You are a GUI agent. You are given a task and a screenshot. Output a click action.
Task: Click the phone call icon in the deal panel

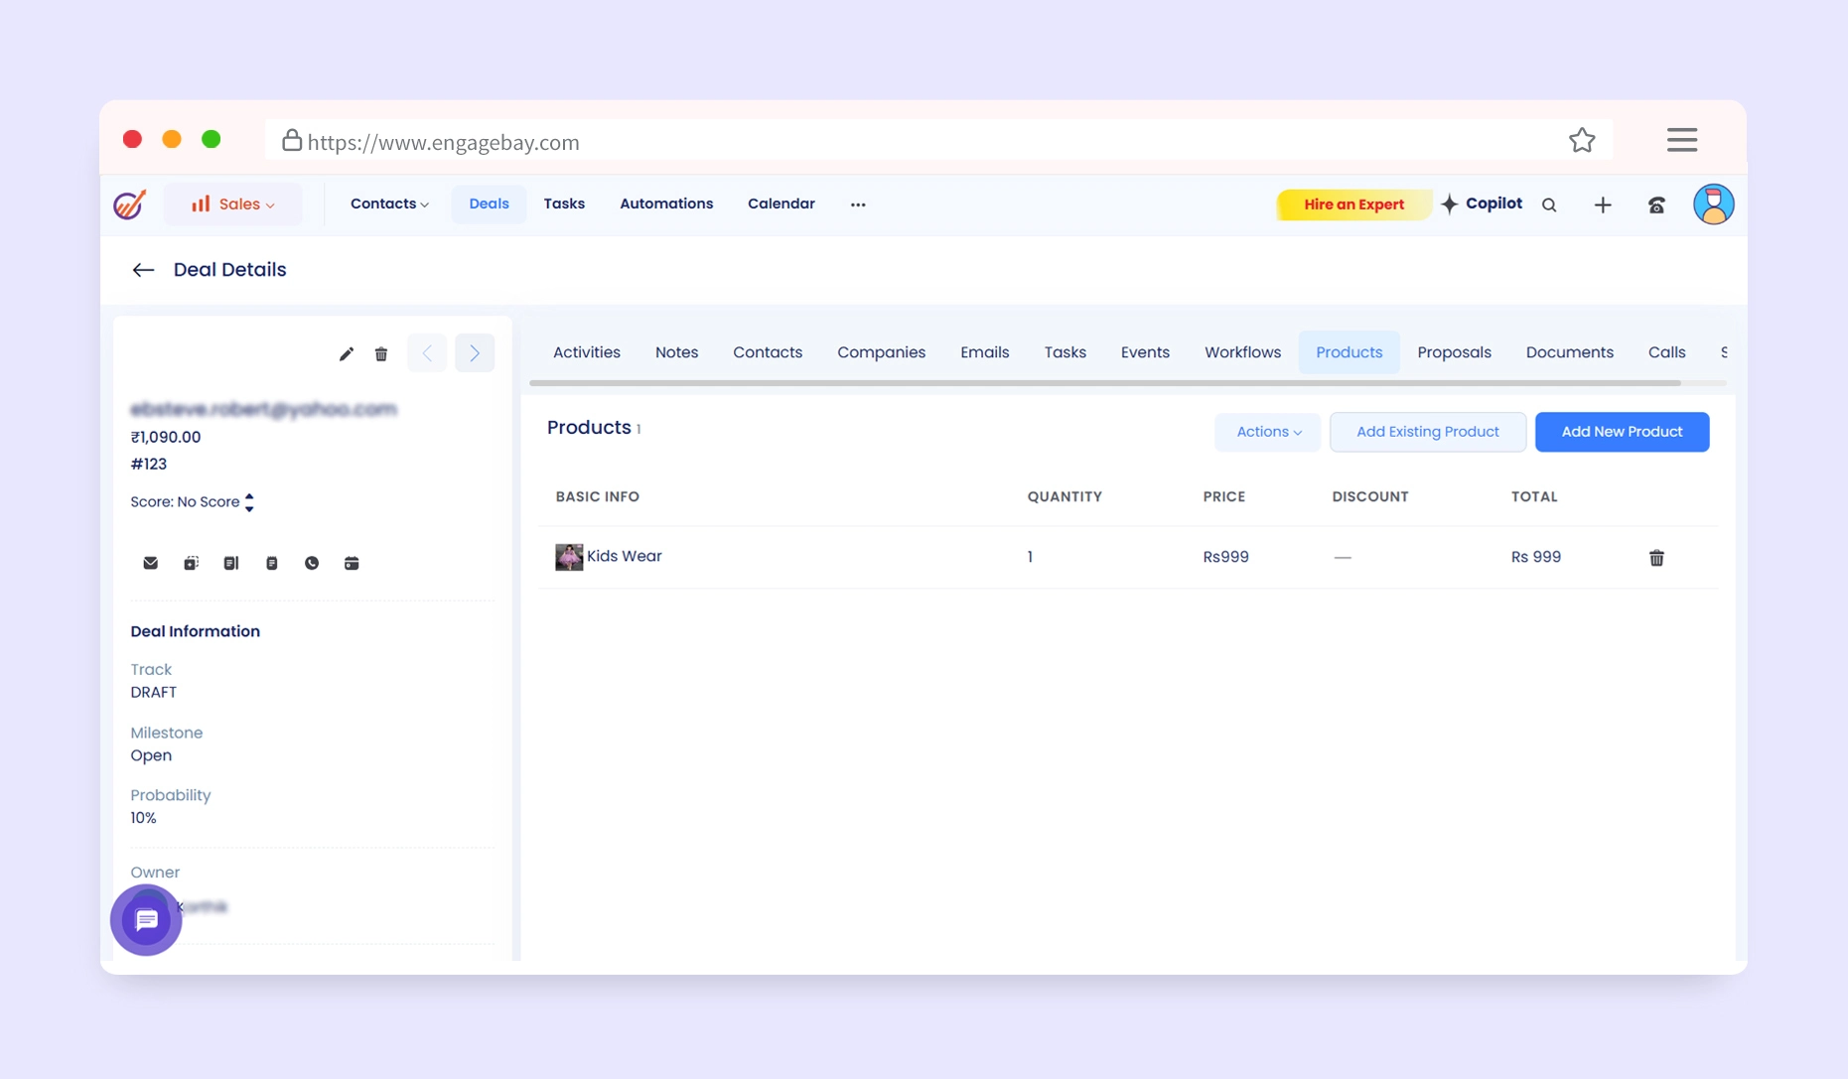click(x=312, y=563)
